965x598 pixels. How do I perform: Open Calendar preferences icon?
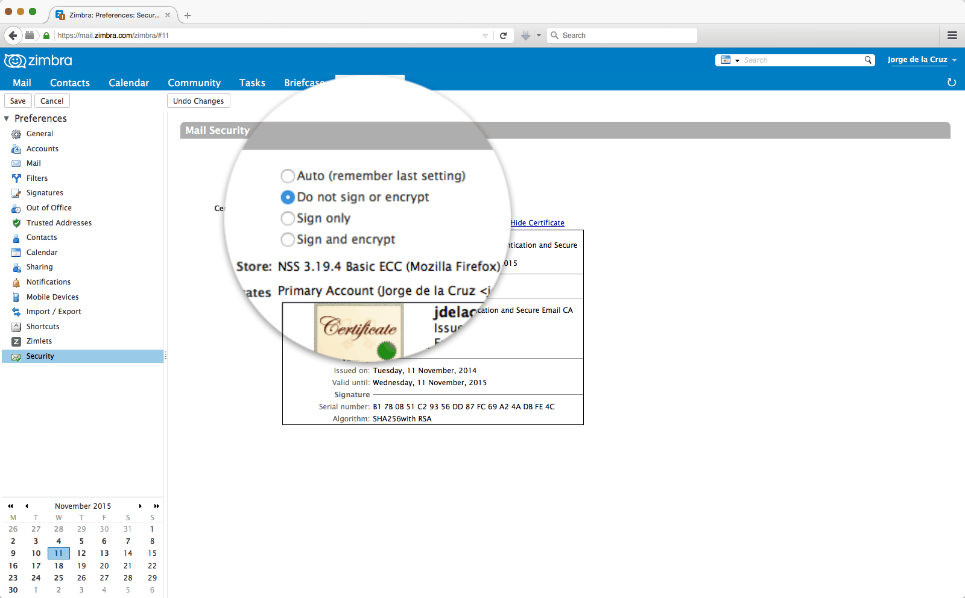coord(16,253)
